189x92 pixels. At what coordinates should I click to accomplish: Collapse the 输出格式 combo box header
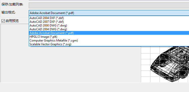pos(109,13)
